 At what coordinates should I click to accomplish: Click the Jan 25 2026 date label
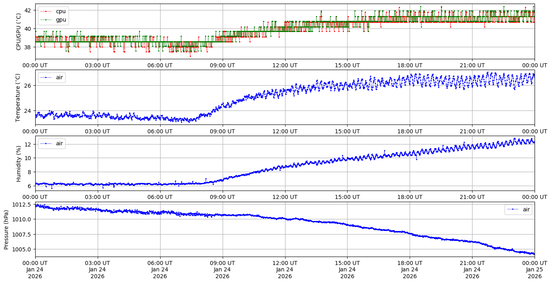tap(535, 273)
